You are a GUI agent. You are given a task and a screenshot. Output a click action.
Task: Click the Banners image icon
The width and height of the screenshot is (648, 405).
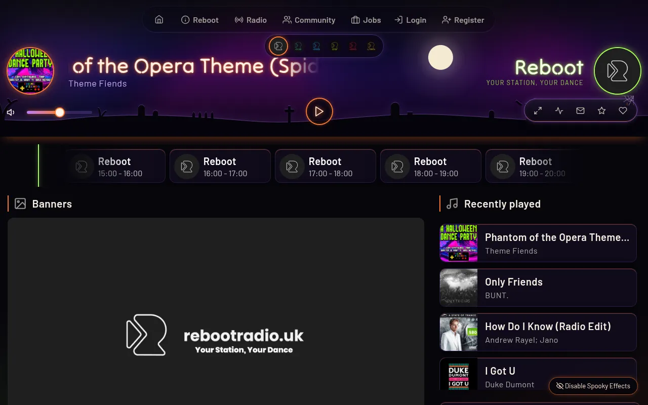coord(20,204)
